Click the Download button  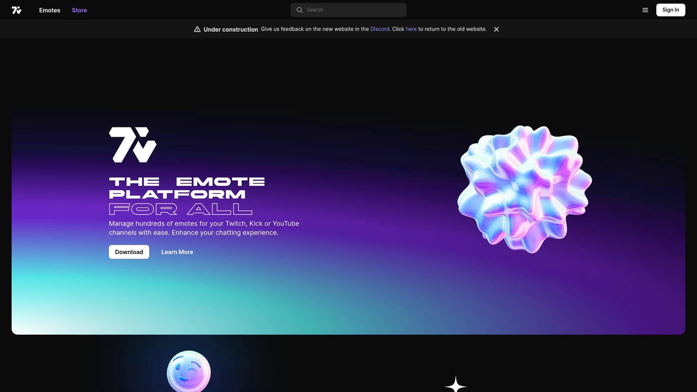[129, 252]
